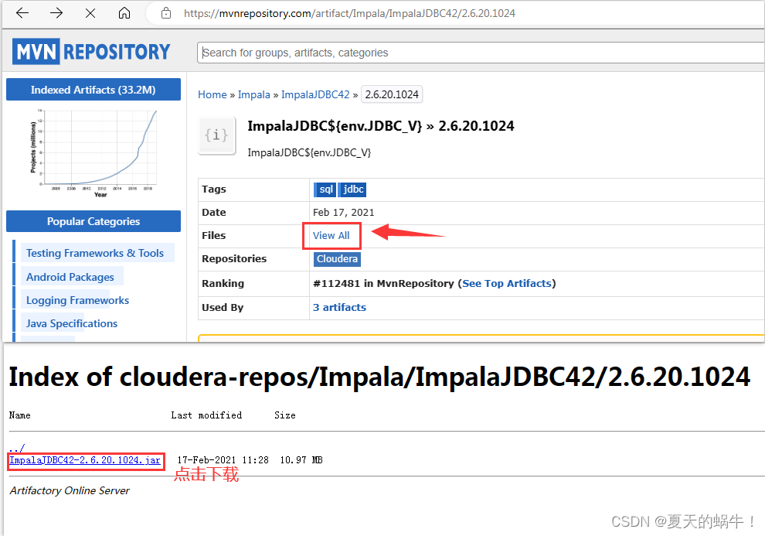765x536 pixels.
Task: Click the Index of cloudera-repos heading
Action: point(379,377)
